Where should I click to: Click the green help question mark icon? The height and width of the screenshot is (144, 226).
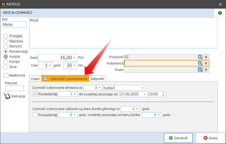click(x=220, y=13)
